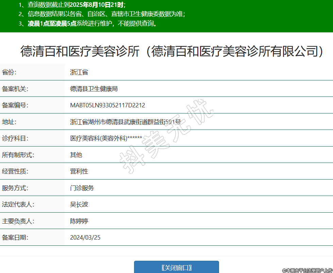Select the 备案机关 value 德清县卫生健康局
The image size is (333, 273).
pos(94,89)
